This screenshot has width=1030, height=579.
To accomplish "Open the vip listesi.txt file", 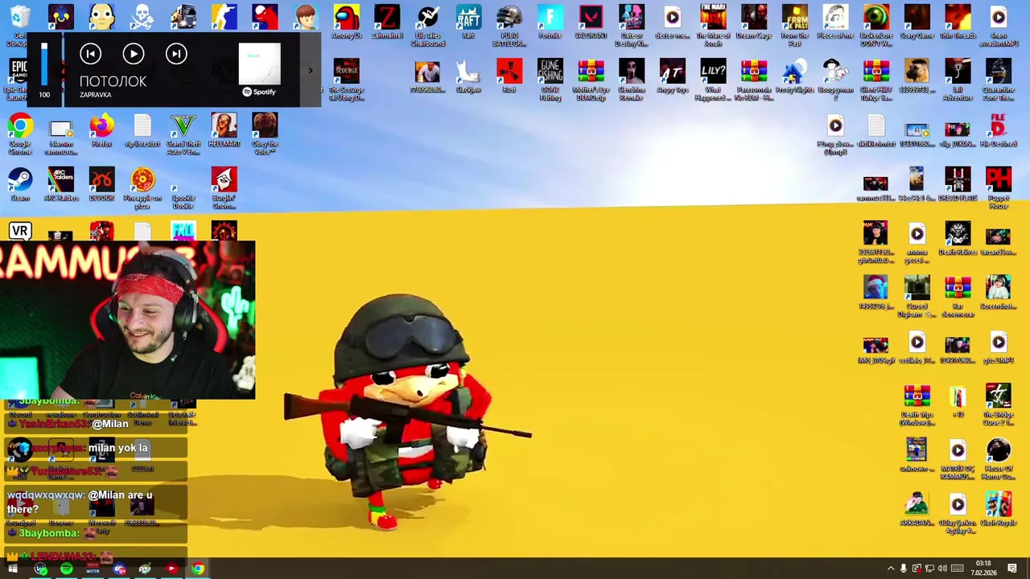I will (142, 130).
